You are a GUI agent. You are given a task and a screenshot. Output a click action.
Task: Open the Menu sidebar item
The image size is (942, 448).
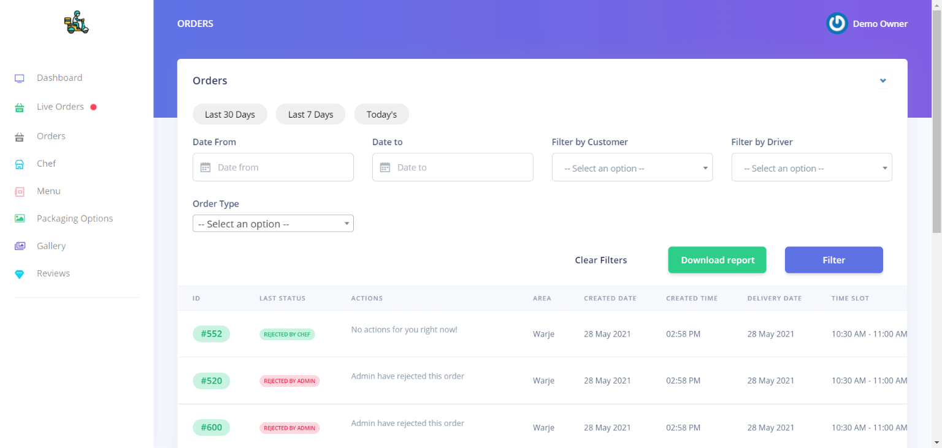[x=48, y=191]
